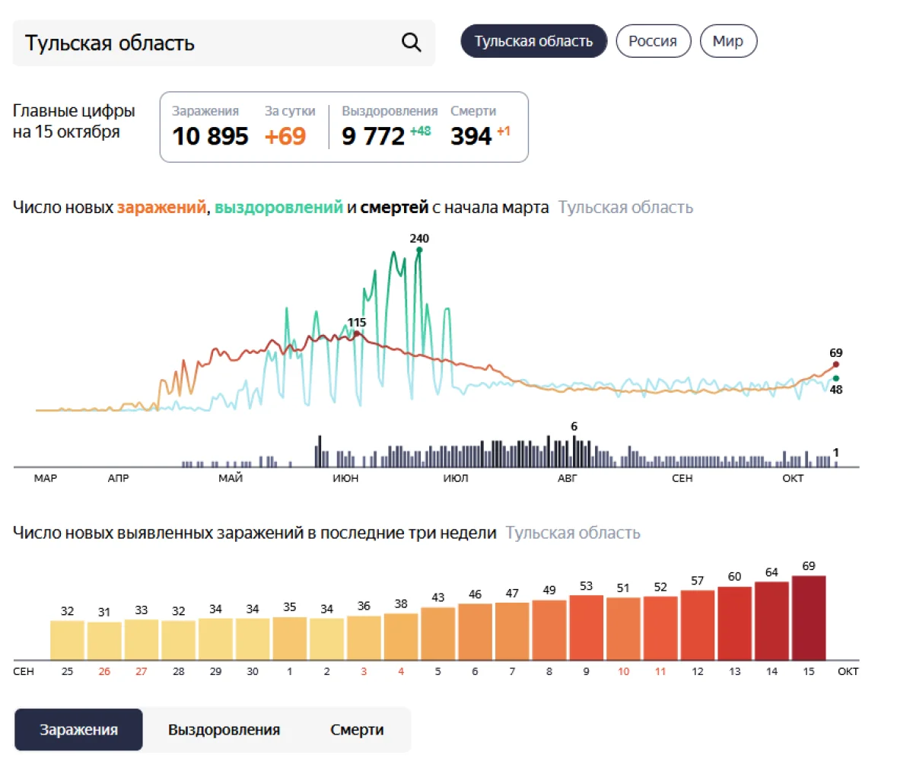This screenshot has width=913, height=758.
Task: Click the 115 infections peak marker
Action: click(x=357, y=333)
